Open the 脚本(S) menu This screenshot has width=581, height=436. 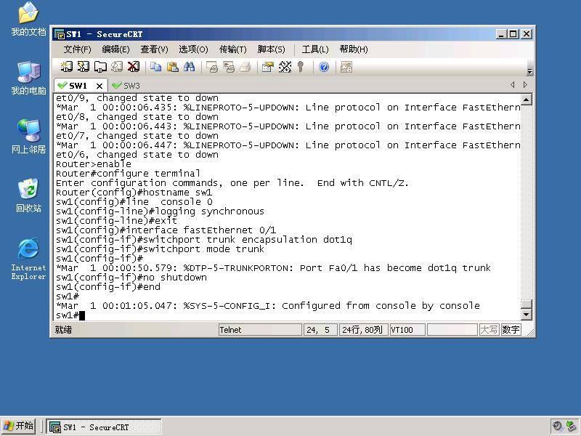click(x=271, y=49)
